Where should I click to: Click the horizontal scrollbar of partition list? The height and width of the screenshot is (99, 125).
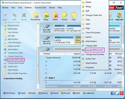pos(69,89)
